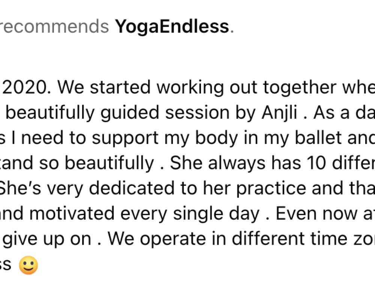Open the YogaEndless page link

pyautogui.click(x=172, y=27)
